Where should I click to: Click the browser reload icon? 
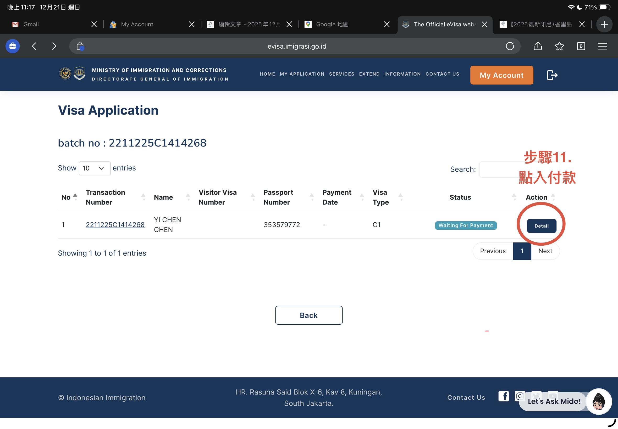click(510, 46)
